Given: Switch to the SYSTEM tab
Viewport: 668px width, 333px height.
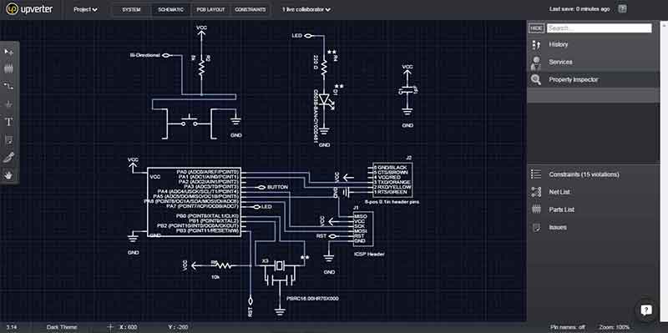Looking at the screenshot, I should click(x=131, y=9).
